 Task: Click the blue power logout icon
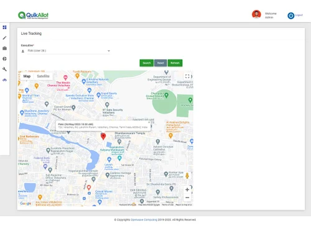(290, 16)
